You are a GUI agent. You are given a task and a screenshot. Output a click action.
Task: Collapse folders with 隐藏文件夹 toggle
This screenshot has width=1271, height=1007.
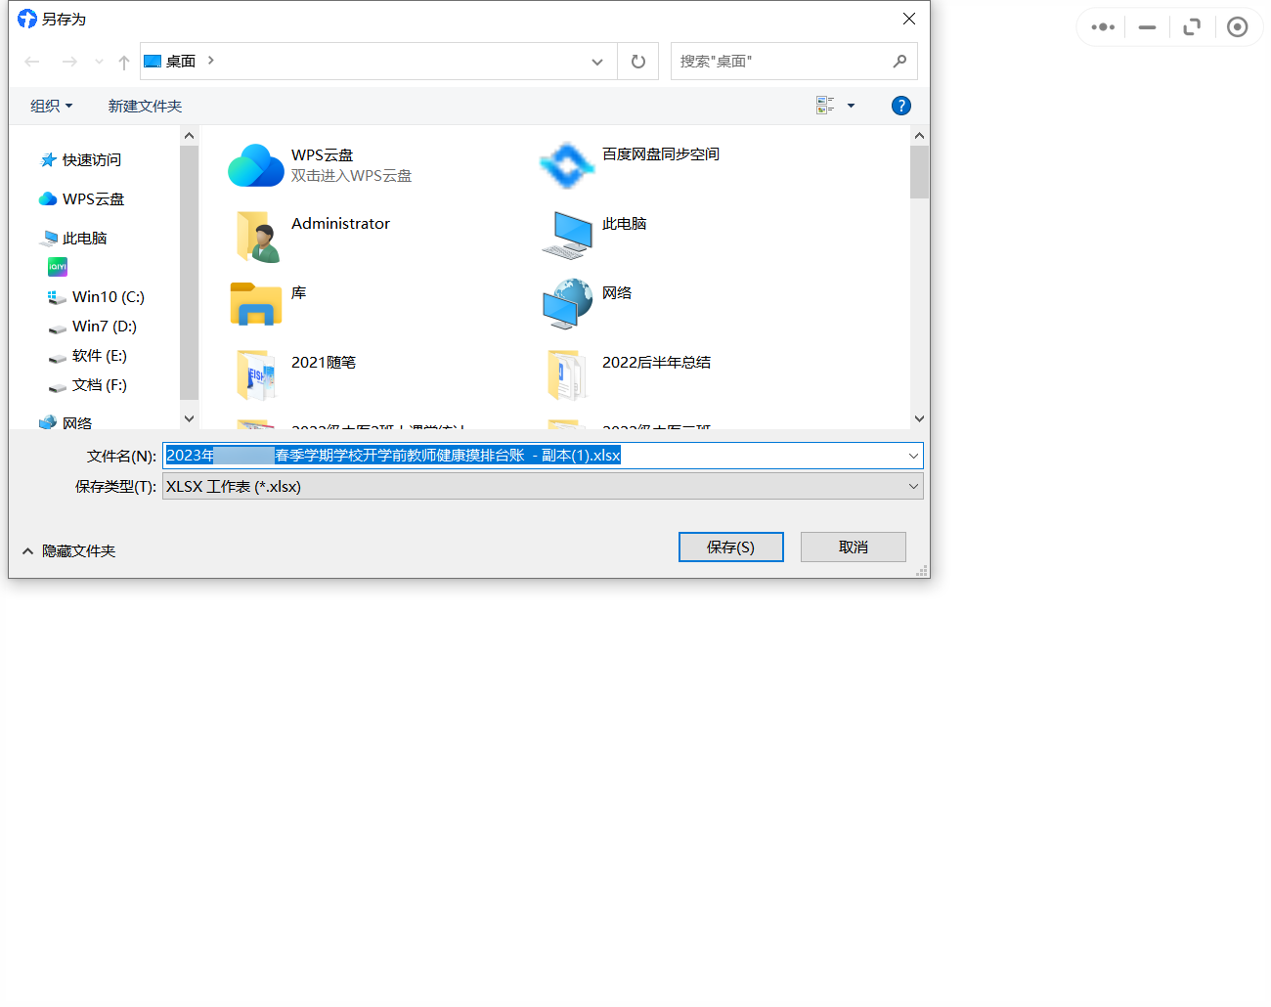[x=68, y=551]
